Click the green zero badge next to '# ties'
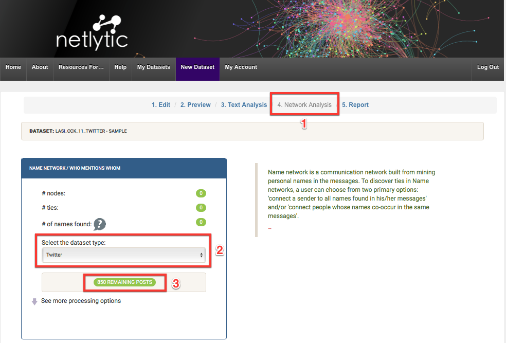Viewport: 506px width, 343px height. pyautogui.click(x=201, y=207)
